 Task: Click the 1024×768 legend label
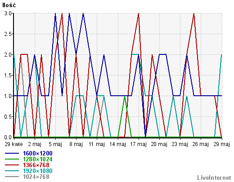tap(36, 177)
